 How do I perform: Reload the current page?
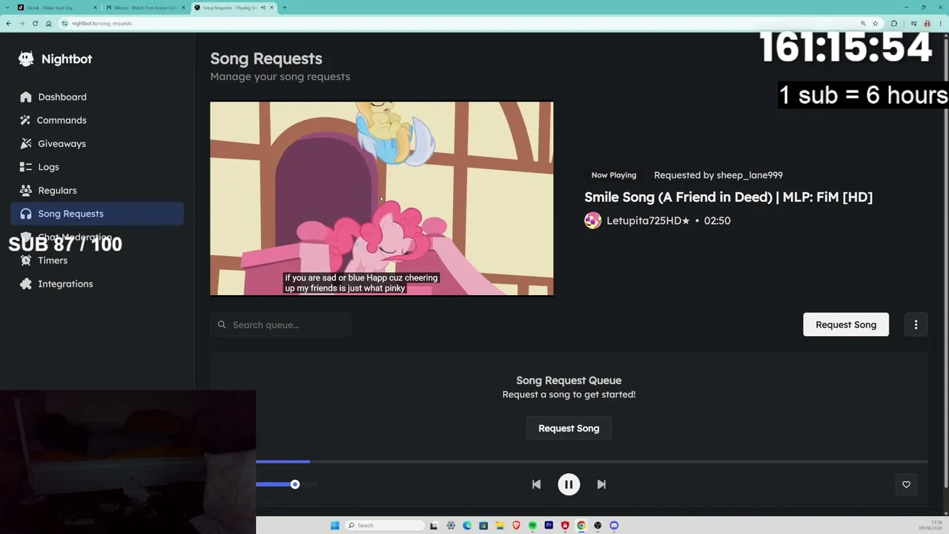35,23
